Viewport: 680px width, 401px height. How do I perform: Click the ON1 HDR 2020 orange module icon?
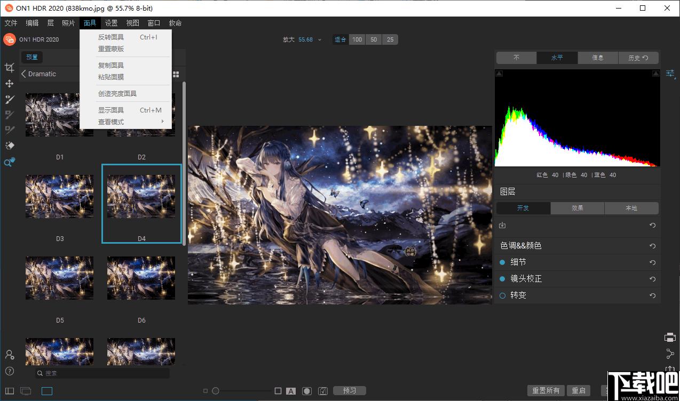[10, 39]
